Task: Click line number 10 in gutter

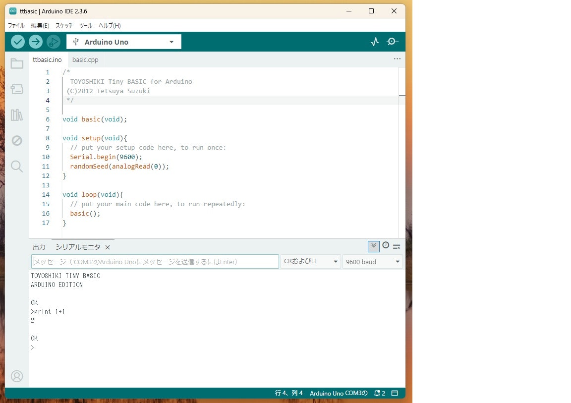Action: pyautogui.click(x=46, y=157)
